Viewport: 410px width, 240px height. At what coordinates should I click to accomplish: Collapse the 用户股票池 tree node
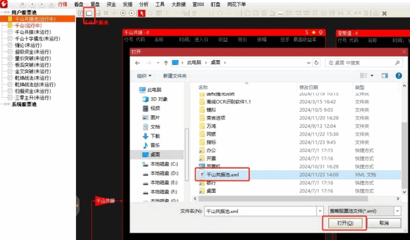[7, 12]
